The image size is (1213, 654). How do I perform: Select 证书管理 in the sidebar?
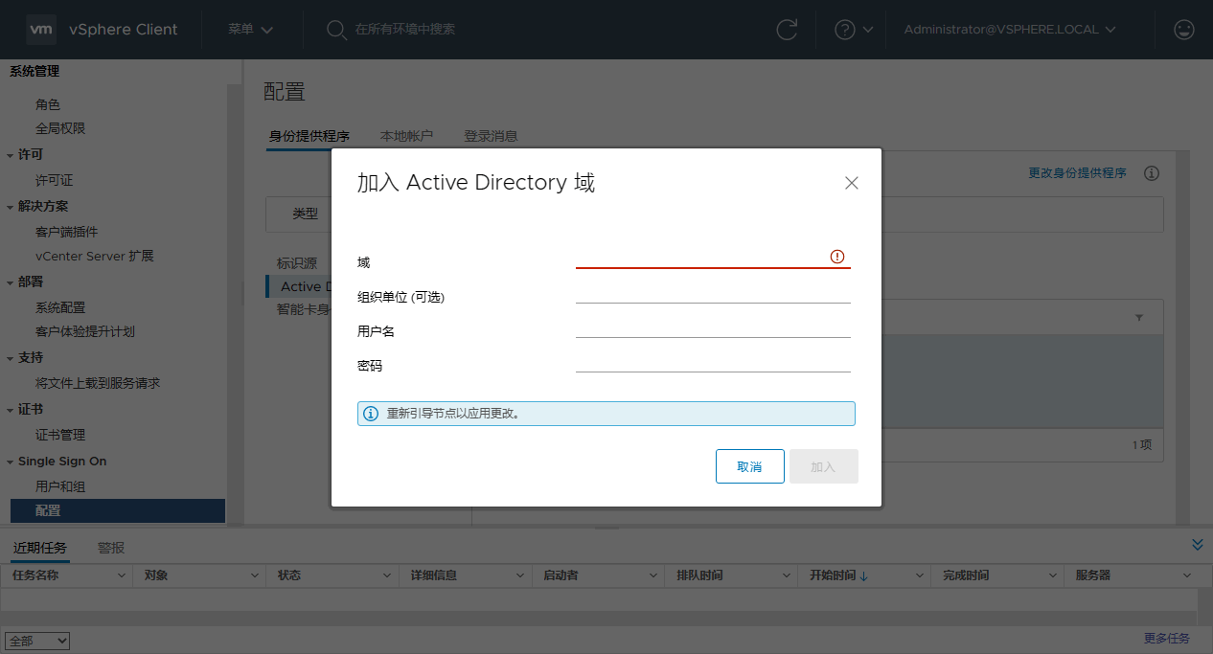[x=60, y=435]
